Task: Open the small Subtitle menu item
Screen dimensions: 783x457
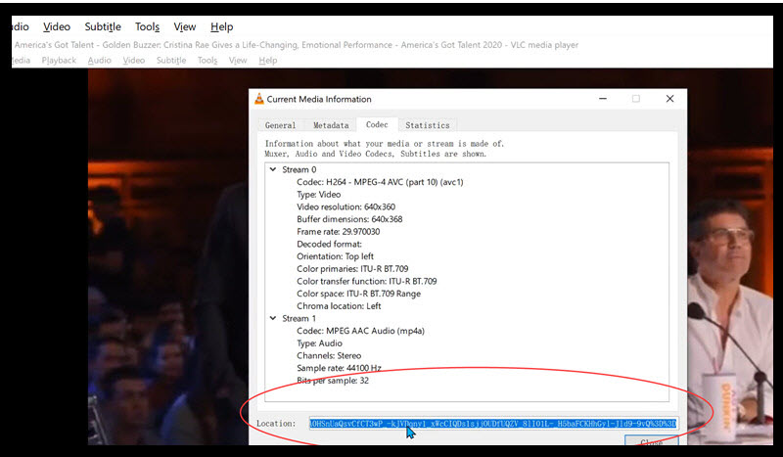Action: point(171,61)
